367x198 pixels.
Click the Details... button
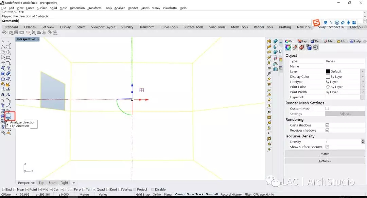[325, 161]
